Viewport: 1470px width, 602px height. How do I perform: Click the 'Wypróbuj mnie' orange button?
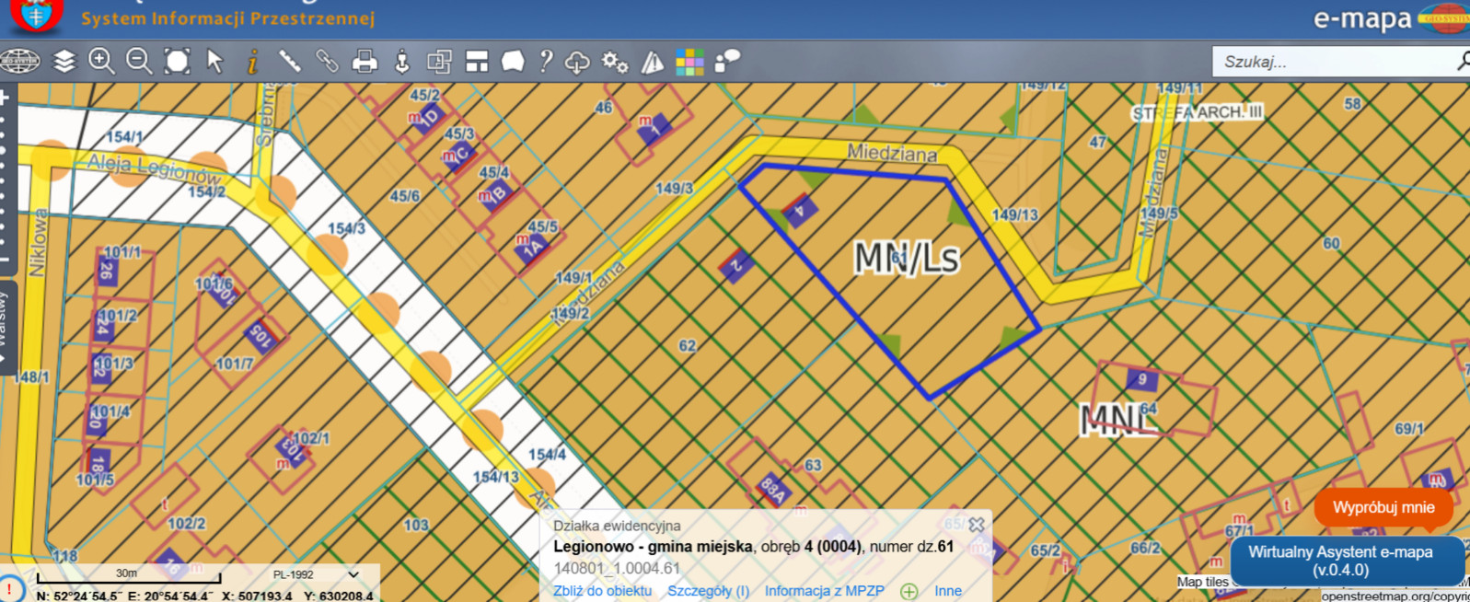pos(1383,507)
